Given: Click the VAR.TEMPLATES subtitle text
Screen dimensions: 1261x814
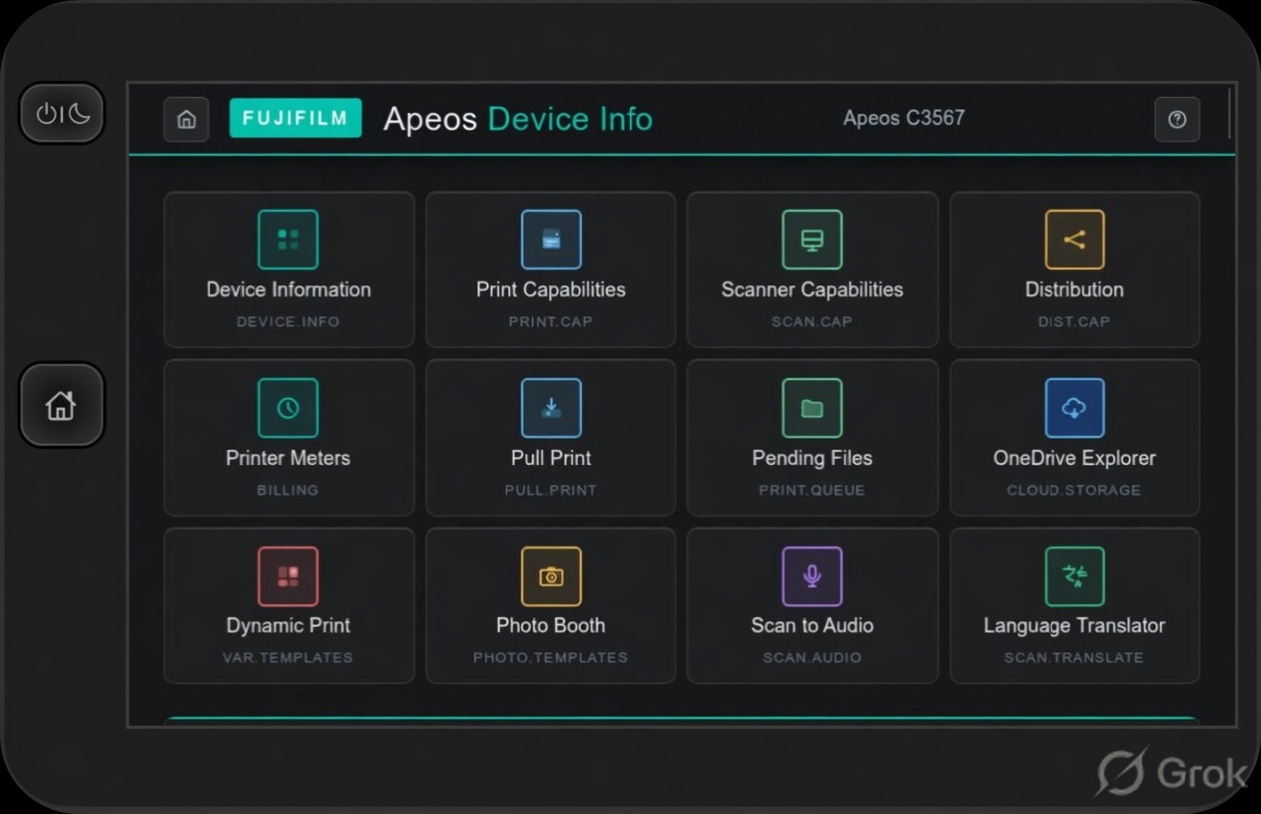Looking at the screenshot, I should point(288,658).
